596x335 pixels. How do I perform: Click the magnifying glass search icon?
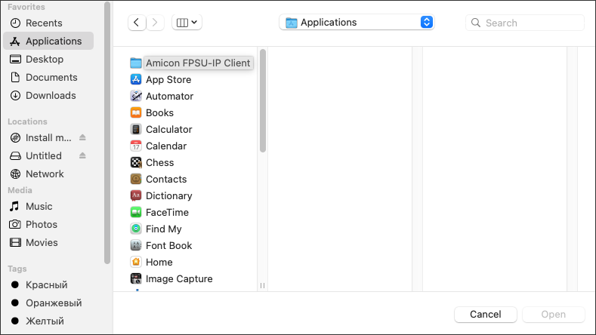click(475, 23)
